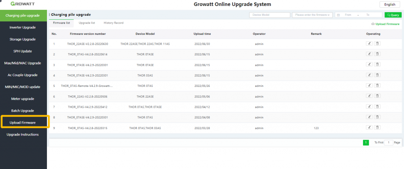Open Upgrade Instructions in sidebar
The height and width of the screenshot is (169, 404).
[x=22, y=134]
